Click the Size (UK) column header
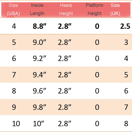The image size is (132, 132). 115,10
